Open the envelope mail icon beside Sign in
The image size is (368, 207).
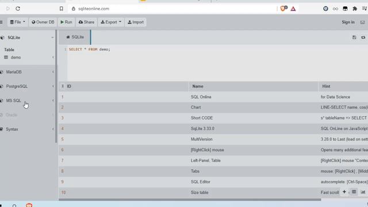click(x=363, y=22)
